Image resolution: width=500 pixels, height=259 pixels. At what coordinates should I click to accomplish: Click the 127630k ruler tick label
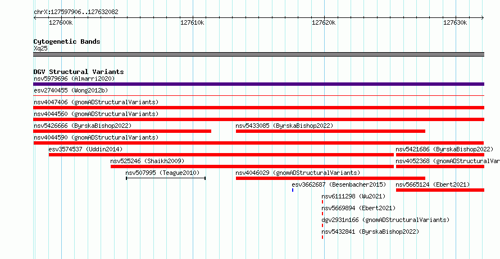click(x=455, y=22)
